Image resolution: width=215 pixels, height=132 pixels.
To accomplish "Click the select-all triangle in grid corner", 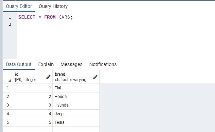I will click(x=10, y=80).
